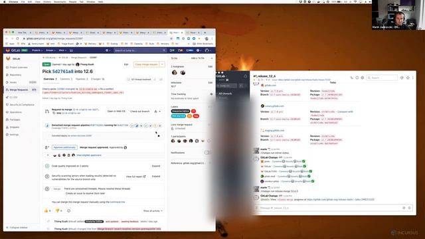Click the Check out branch button
This screenshot has height=239, width=425.
140,112
